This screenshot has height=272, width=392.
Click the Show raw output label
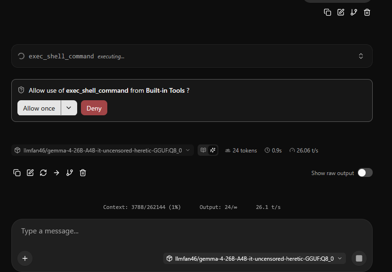tap(333, 173)
